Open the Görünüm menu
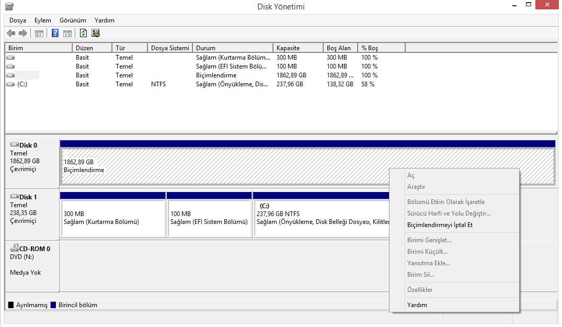 73,20
